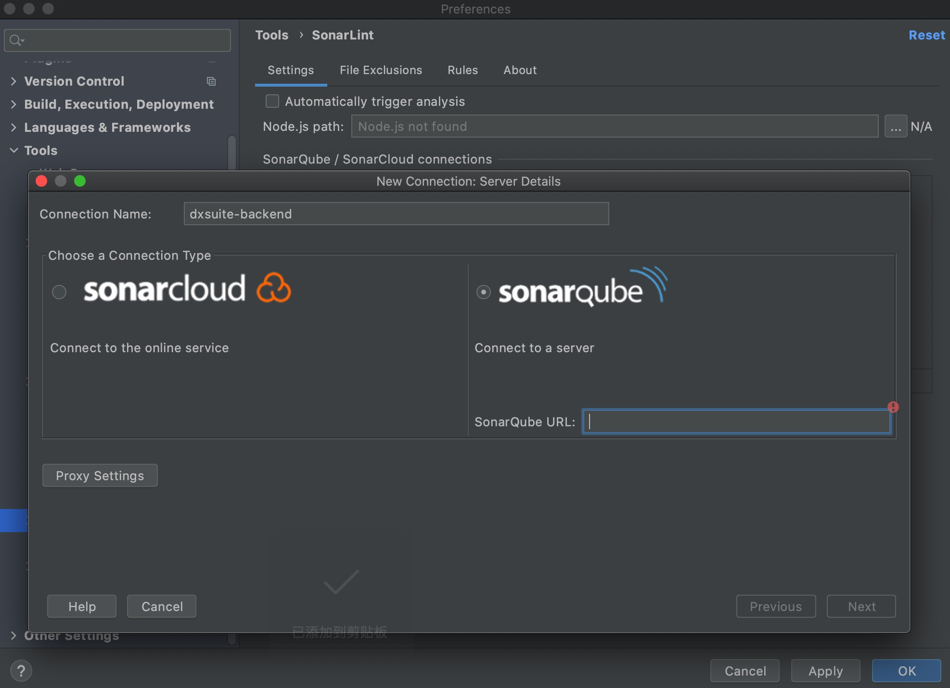Click the Preferences search field
950x688 pixels.
tap(117, 40)
